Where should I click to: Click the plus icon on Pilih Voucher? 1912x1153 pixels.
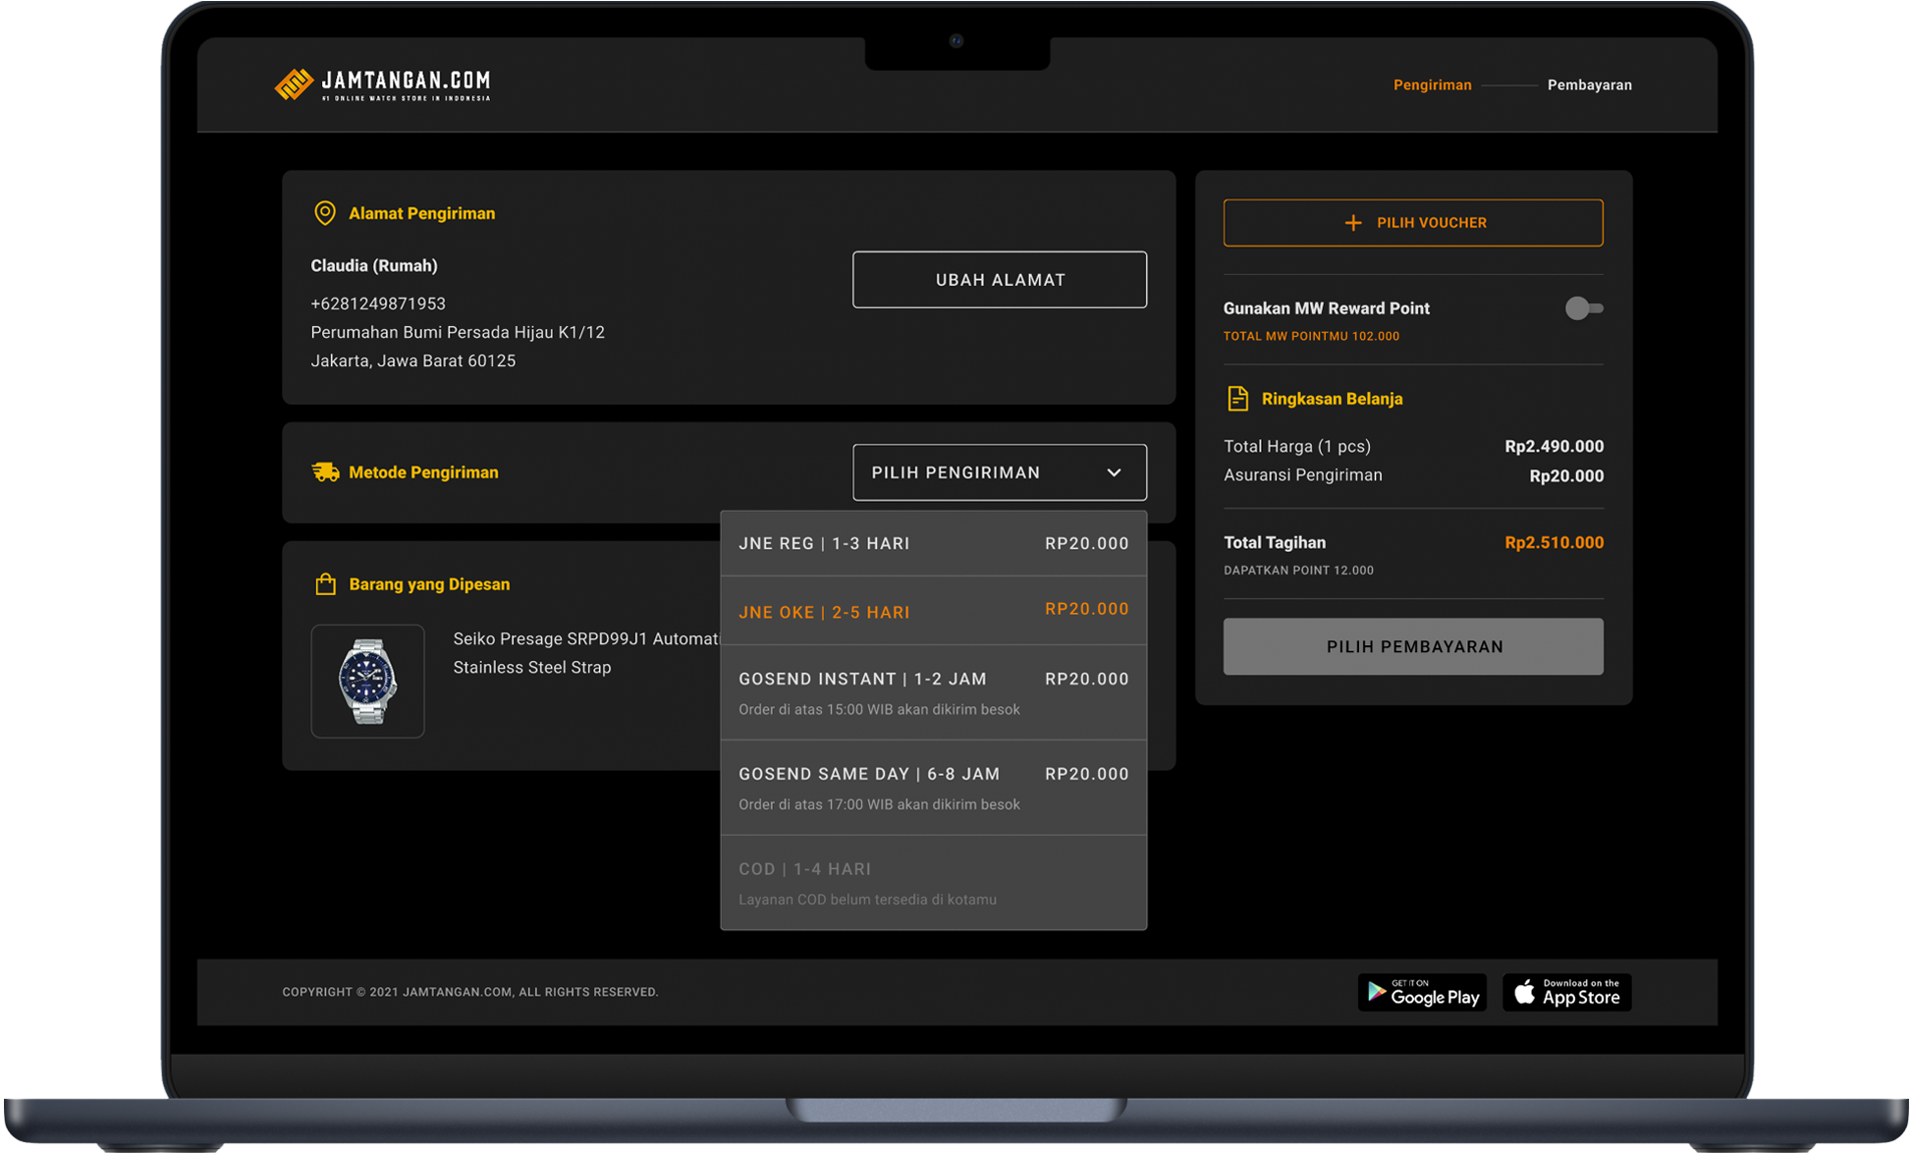tap(1352, 223)
